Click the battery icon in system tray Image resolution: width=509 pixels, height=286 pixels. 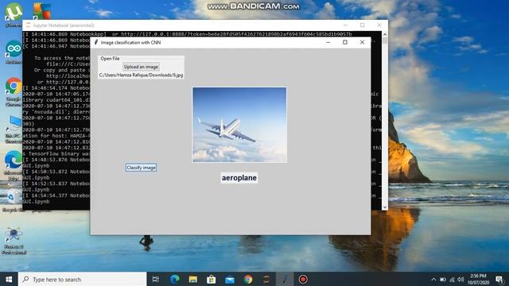[443, 279]
